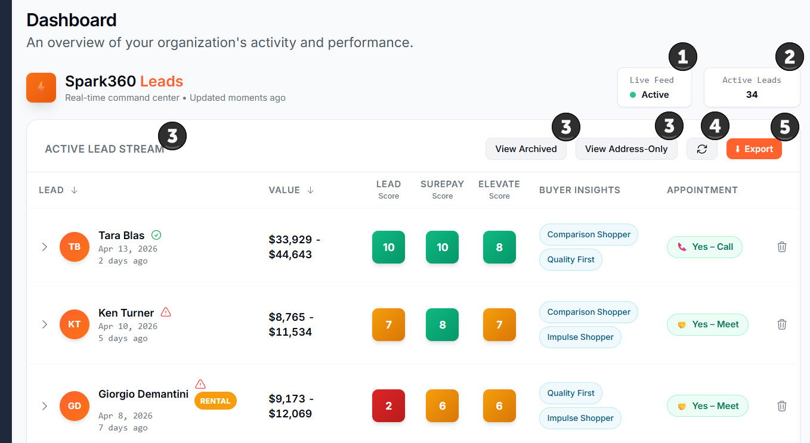
Task: Click the name Tara Blas
Action: (x=122, y=236)
